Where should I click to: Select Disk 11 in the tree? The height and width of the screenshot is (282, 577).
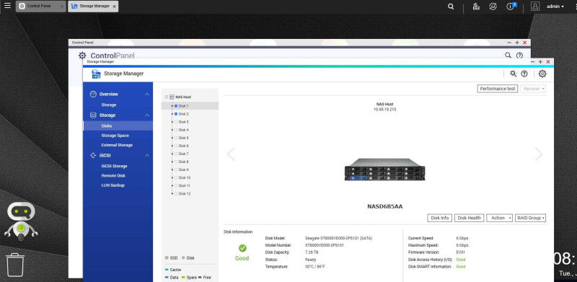point(184,185)
